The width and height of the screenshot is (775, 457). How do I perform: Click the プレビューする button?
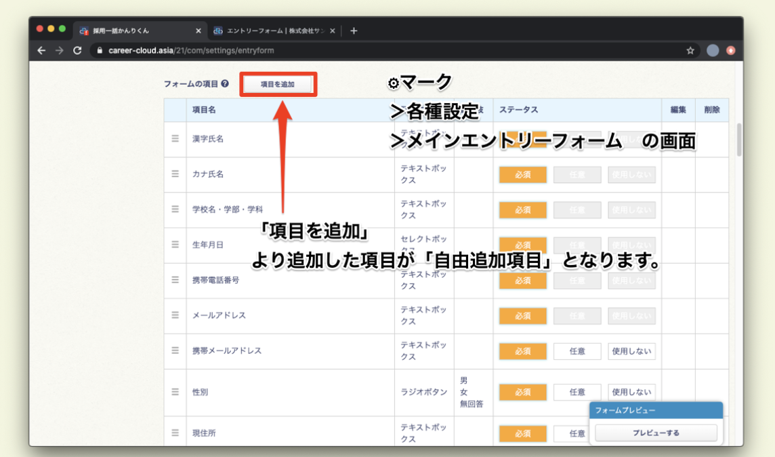(x=656, y=433)
